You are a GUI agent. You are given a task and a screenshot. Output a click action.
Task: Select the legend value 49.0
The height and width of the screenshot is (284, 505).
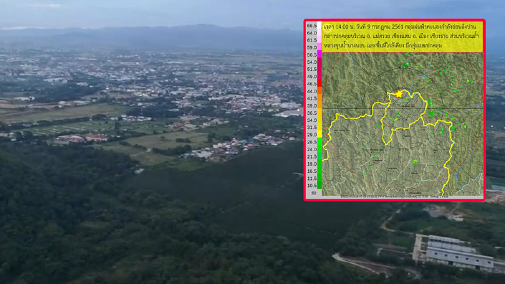click(x=312, y=77)
